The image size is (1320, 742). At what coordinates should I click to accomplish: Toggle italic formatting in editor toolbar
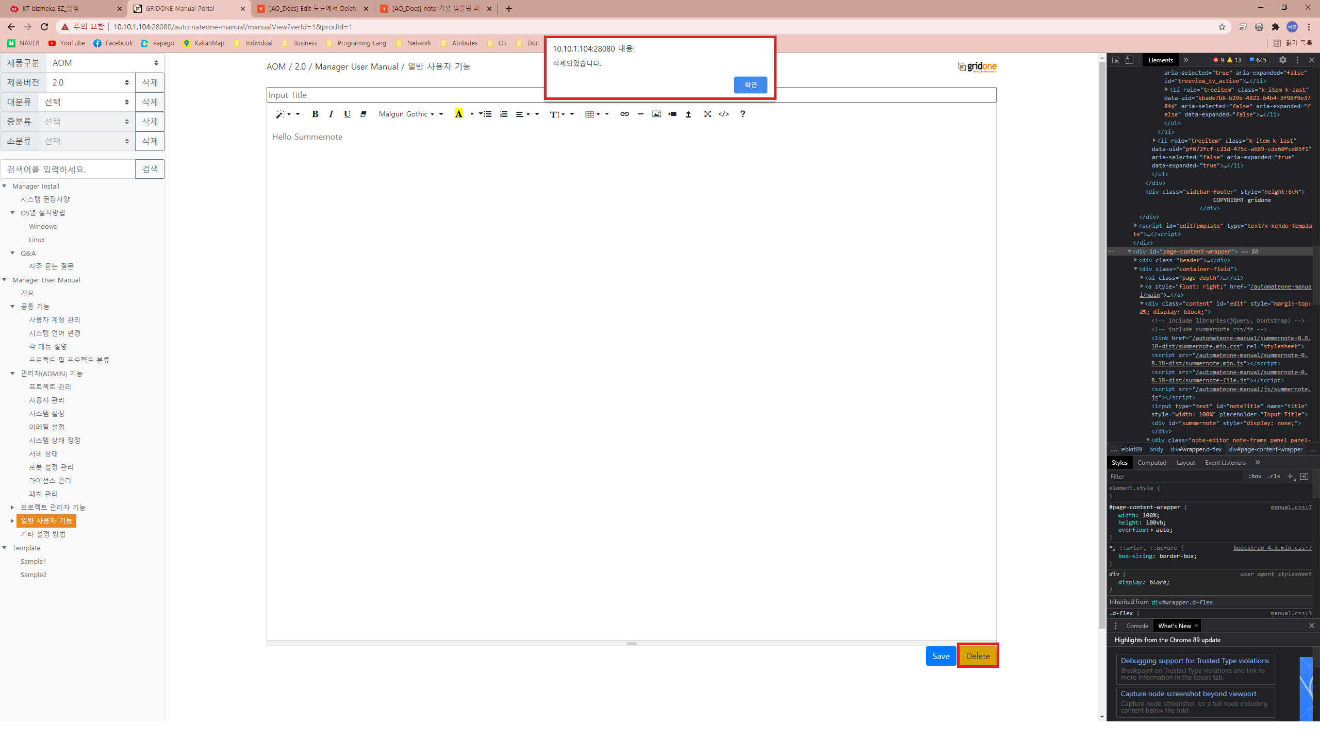tap(331, 114)
